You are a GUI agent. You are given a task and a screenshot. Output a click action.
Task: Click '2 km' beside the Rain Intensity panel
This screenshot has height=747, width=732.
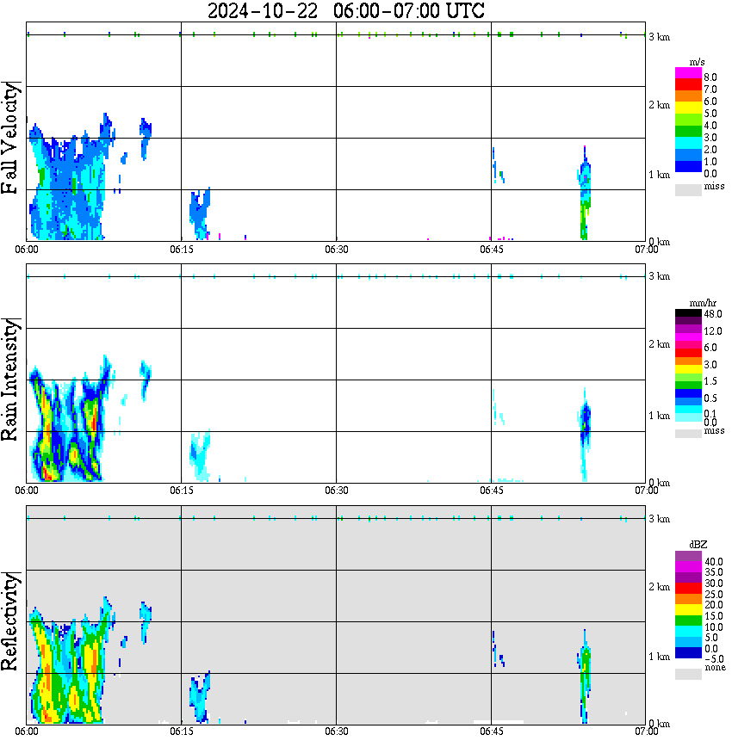(659, 344)
